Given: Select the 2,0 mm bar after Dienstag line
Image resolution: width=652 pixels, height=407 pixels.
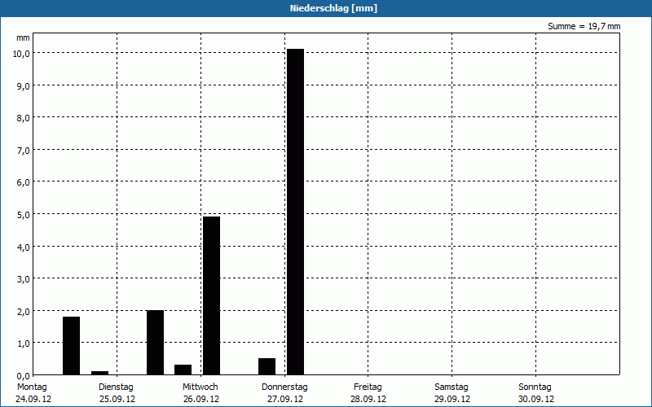Looking at the screenshot, I should pos(155,342).
